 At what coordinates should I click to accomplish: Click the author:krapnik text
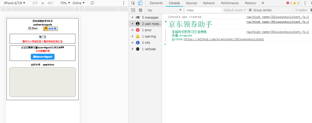(x=43, y=25)
